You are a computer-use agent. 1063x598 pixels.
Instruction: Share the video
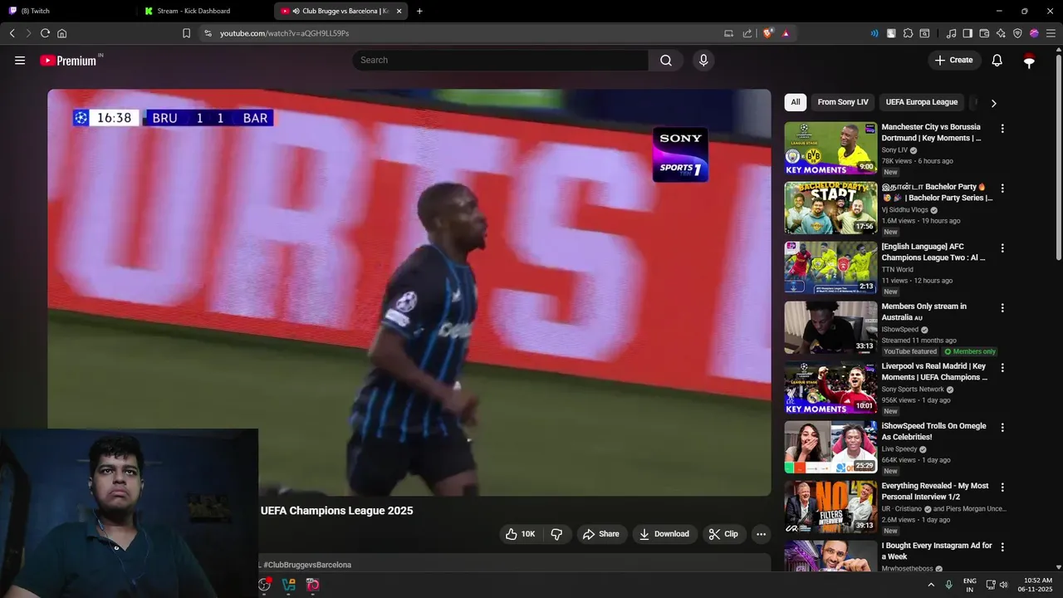[x=601, y=534]
